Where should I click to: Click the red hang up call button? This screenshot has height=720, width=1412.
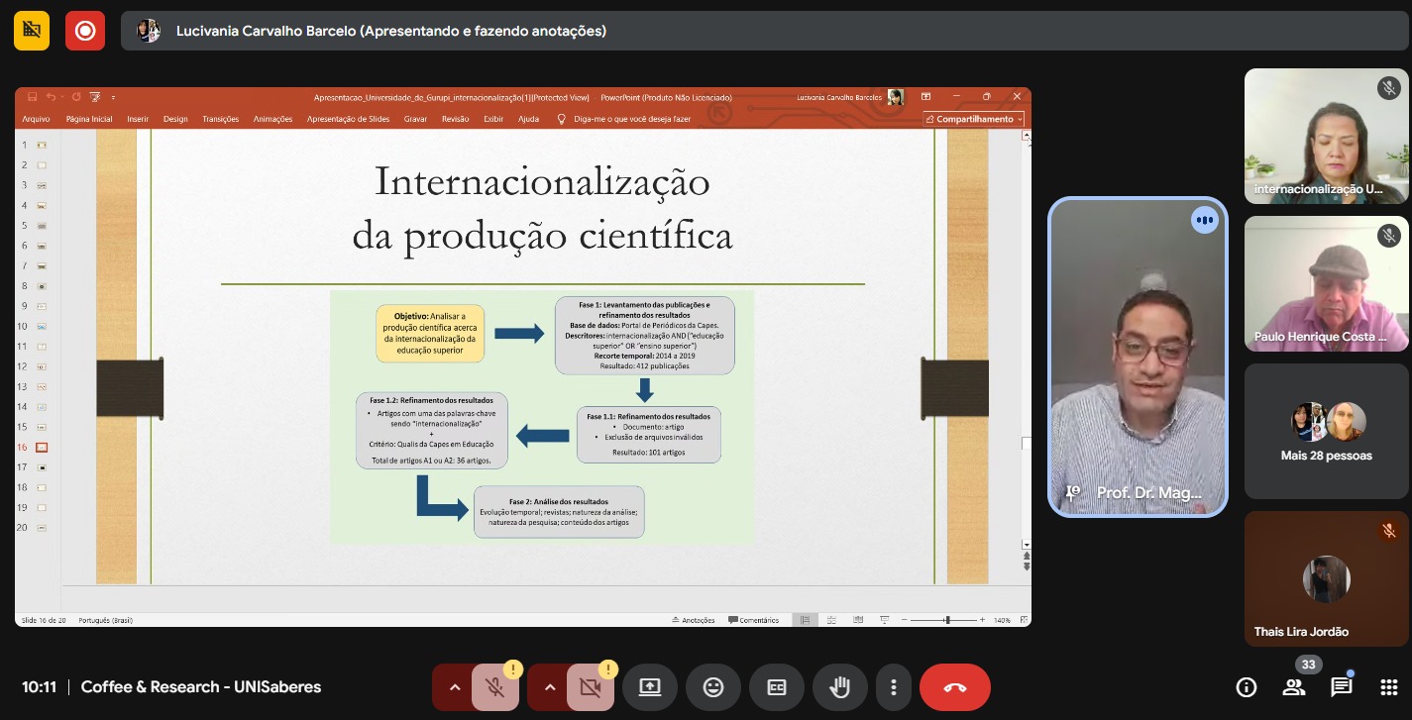(954, 687)
